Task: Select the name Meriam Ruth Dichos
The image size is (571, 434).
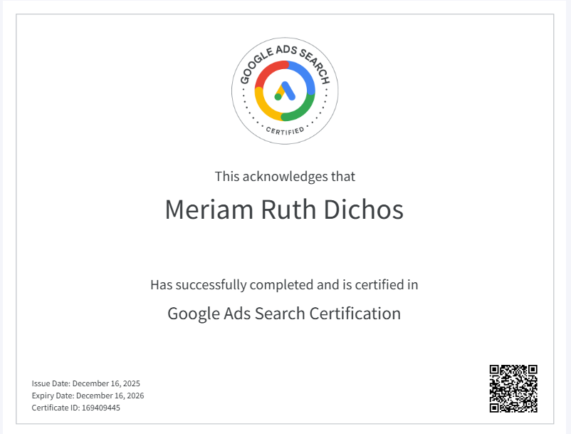Action: pos(284,210)
